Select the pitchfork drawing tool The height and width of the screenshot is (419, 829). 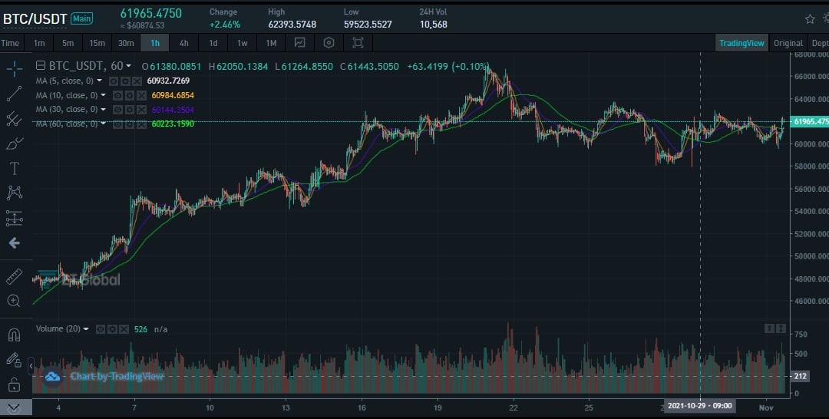15,119
